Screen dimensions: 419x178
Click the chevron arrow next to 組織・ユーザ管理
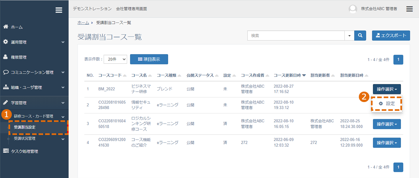63,88
